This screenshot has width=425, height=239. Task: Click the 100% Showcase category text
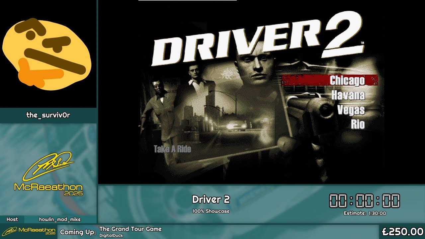[211, 211]
